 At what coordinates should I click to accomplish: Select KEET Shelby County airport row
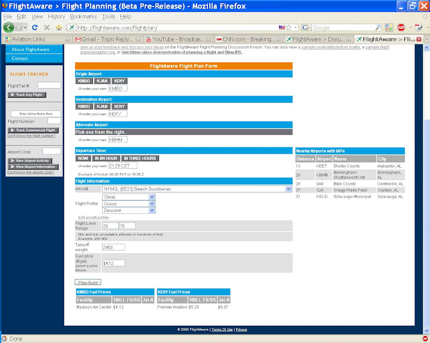tap(350, 166)
